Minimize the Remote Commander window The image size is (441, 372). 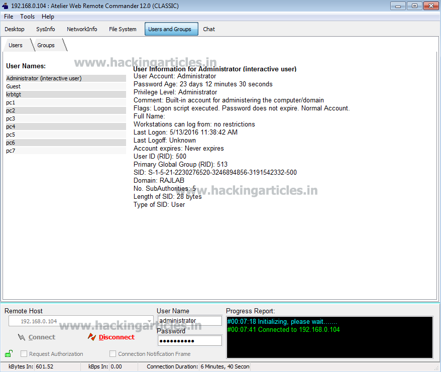398,6
